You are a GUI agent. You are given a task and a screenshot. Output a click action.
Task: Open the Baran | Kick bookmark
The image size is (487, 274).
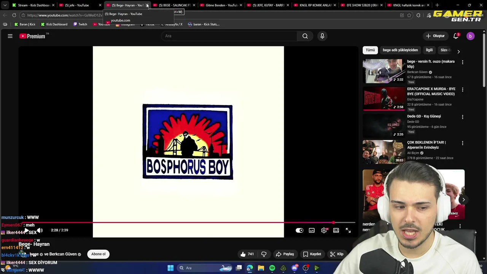point(24,24)
